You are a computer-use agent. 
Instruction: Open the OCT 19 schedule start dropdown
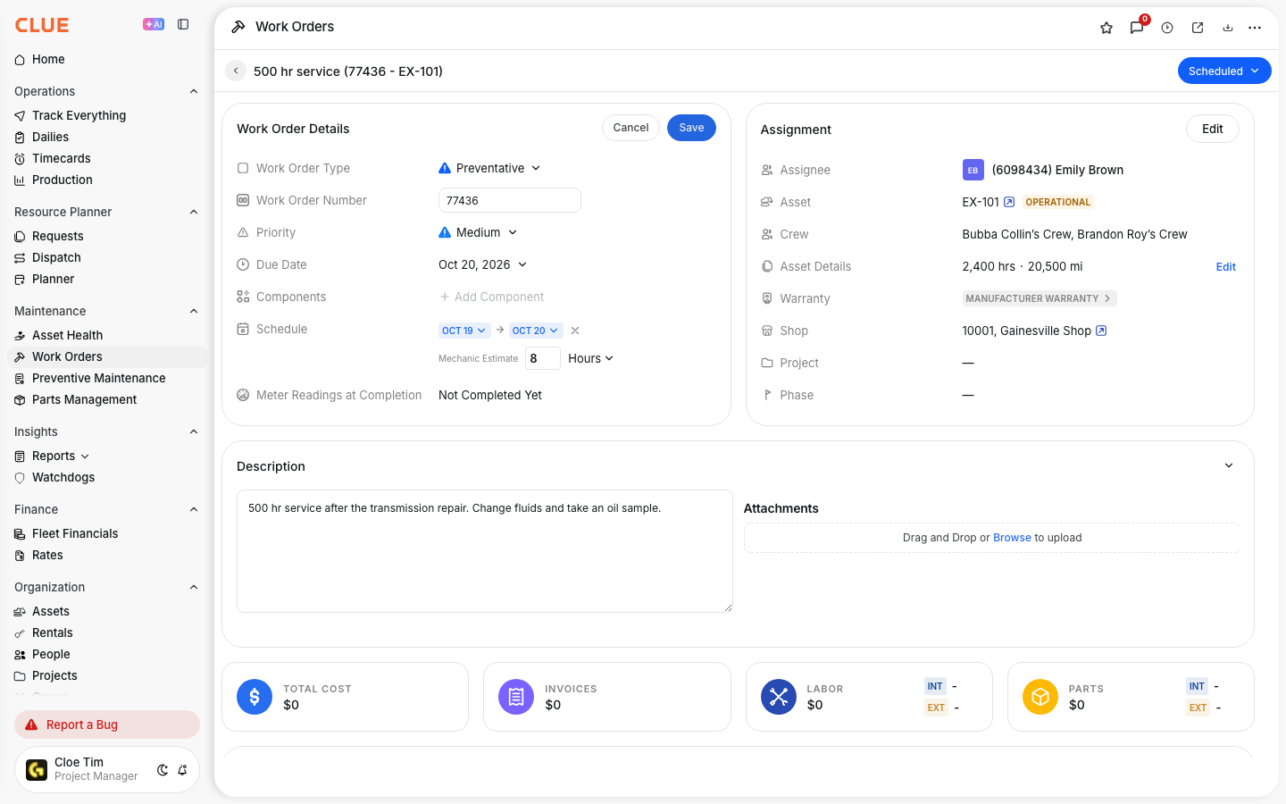[x=463, y=331]
